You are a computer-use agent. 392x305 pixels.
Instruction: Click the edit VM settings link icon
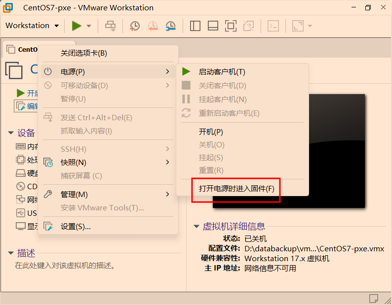[x=21, y=106]
